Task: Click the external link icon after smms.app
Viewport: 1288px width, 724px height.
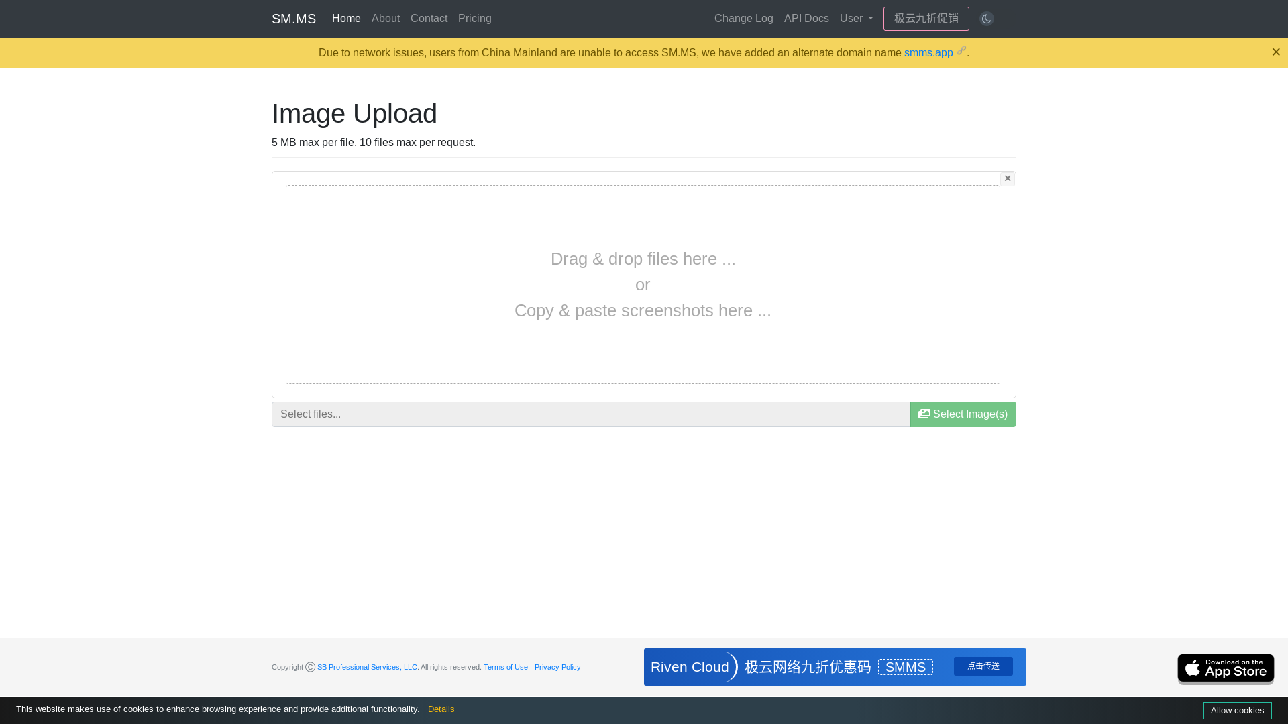Action: click(x=961, y=50)
